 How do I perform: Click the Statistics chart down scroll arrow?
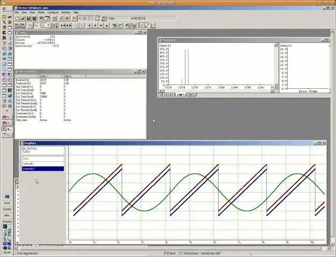(276, 87)
